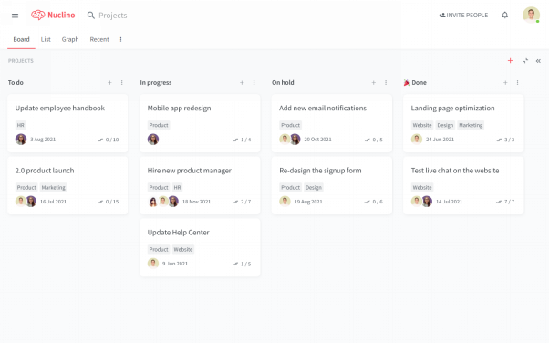Image resolution: width=549 pixels, height=343 pixels.
Task: Click INVITE PEOPLE button
Action: pos(463,16)
